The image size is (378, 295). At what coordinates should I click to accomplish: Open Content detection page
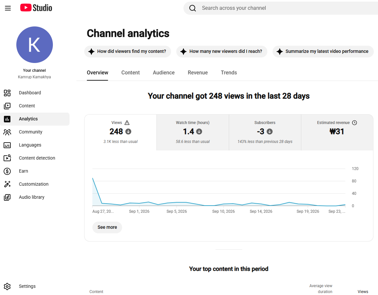(x=35, y=158)
